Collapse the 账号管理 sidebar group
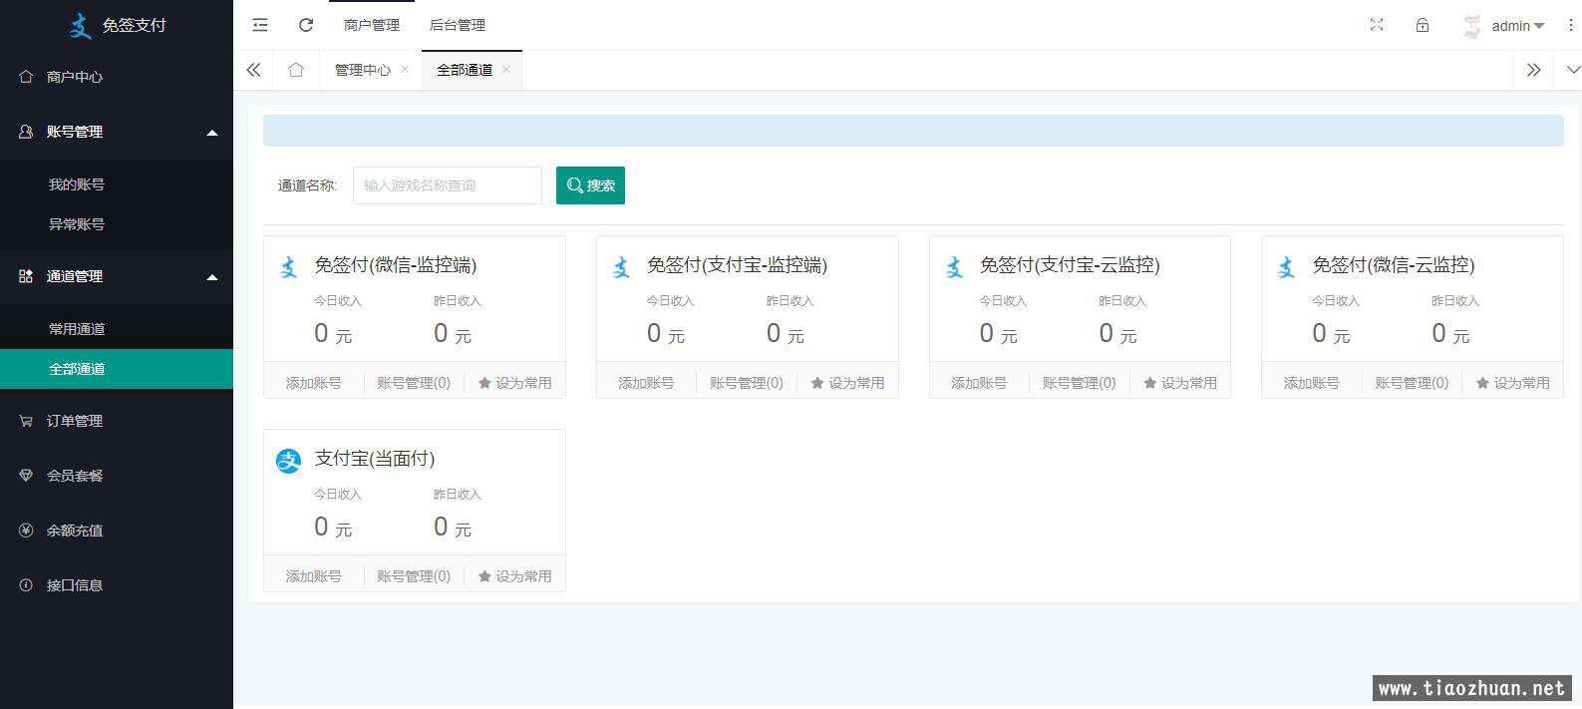The image size is (1582, 709). 117,132
